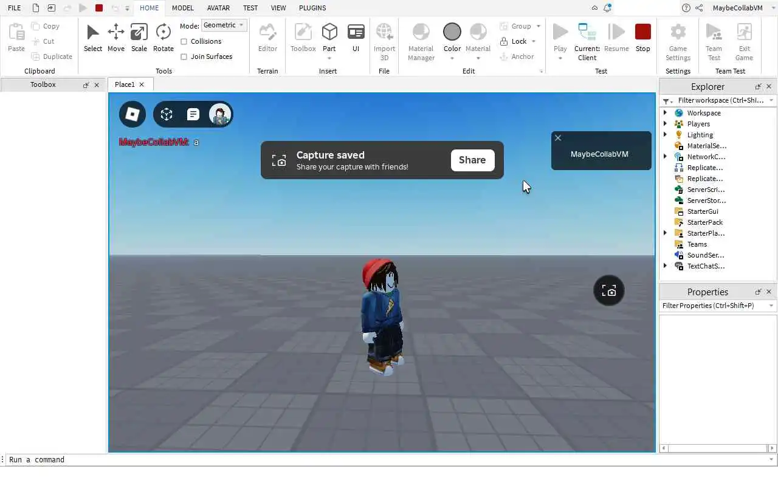Screen dimensions: 778x486
Task: Open the FILE menu
Action: coord(14,8)
